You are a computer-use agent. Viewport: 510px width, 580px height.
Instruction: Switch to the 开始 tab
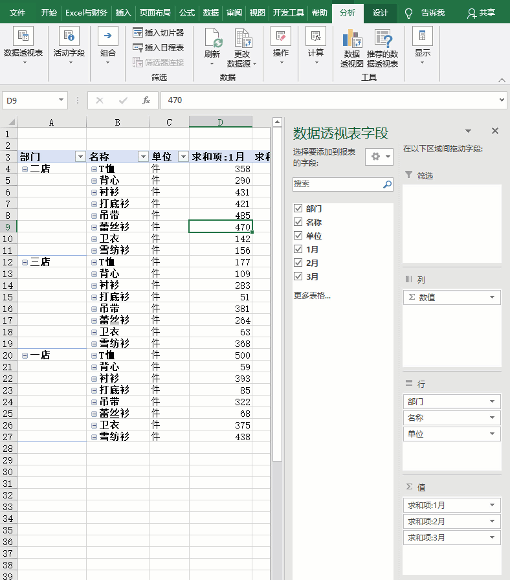[x=49, y=13]
